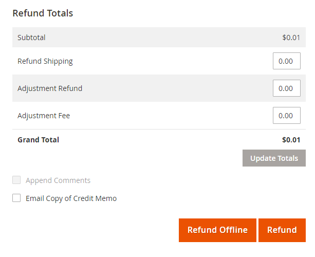Click the Adjustment Fee label
315x257 pixels.
(x=44, y=116)
